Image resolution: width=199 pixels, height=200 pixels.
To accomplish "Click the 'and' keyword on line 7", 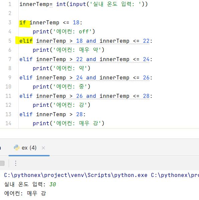I will tap(91, 59).
